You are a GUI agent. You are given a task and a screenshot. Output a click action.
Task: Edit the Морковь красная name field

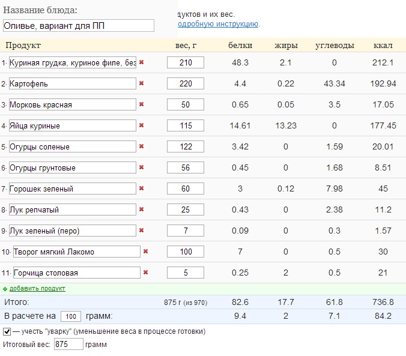[73, 104]
